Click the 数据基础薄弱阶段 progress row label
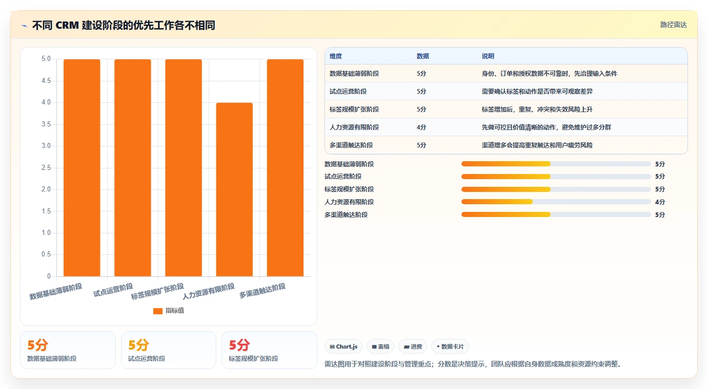Image resolution: width=708 pixels, height=389 pixels. 349,164
